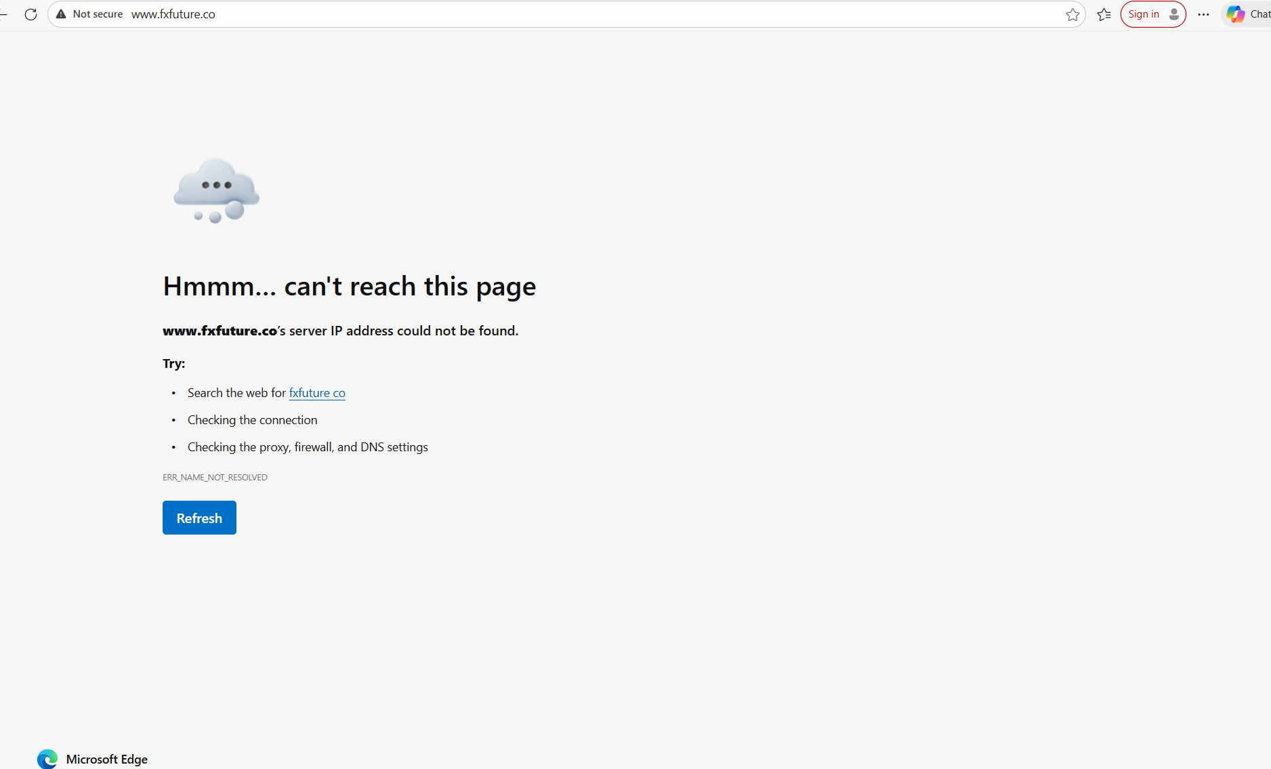1271x769 pixels.
Task: Click the "Checking the connection" suggestion
Action: [x=252, y=420]
